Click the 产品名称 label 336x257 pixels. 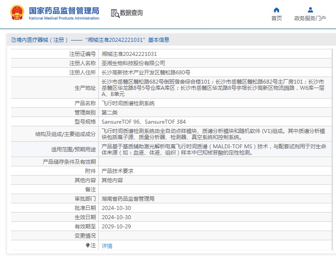point(85,103)
